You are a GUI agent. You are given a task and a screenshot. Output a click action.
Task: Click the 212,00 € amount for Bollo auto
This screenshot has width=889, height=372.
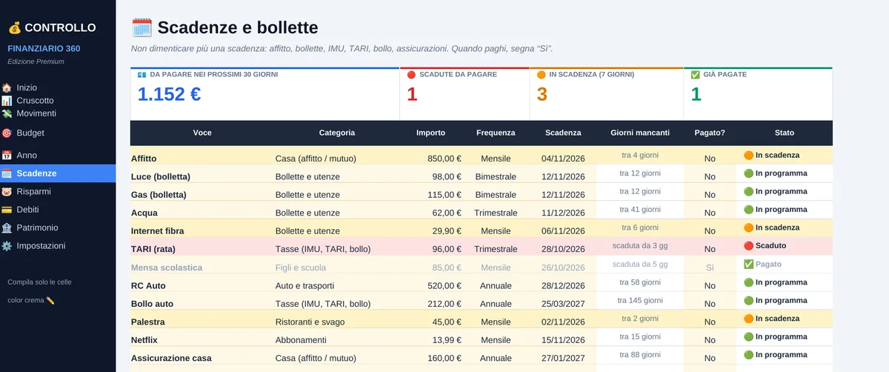tap(444, 304)
